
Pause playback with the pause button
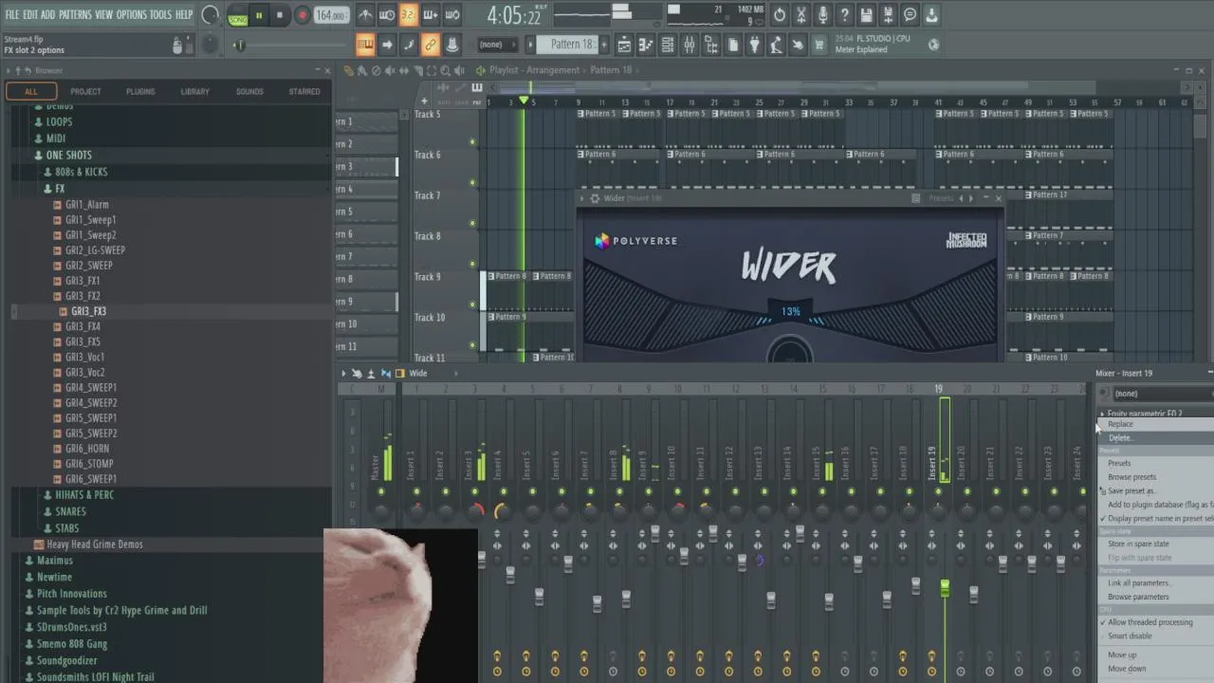click(x=258, y=15)
